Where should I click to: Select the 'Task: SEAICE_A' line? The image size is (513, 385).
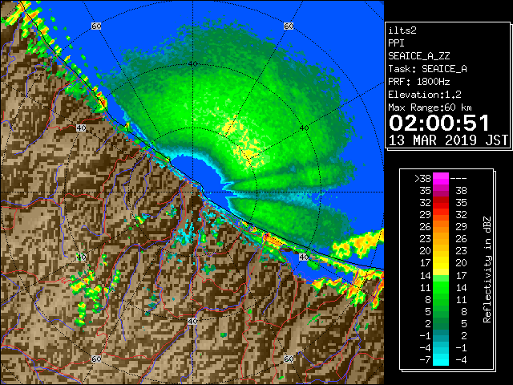427,69
